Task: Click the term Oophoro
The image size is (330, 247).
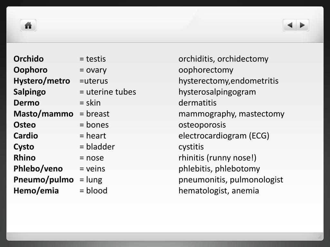Action: click(31, 70)
